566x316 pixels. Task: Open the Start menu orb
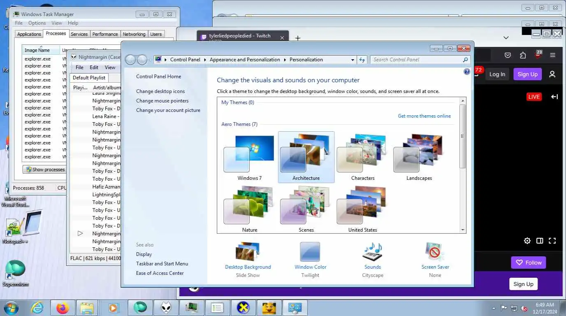[11, 308]
